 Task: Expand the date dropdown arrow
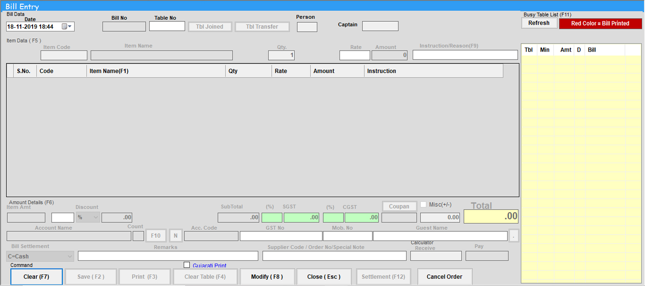pyautogui.click(x=70, y=27)
